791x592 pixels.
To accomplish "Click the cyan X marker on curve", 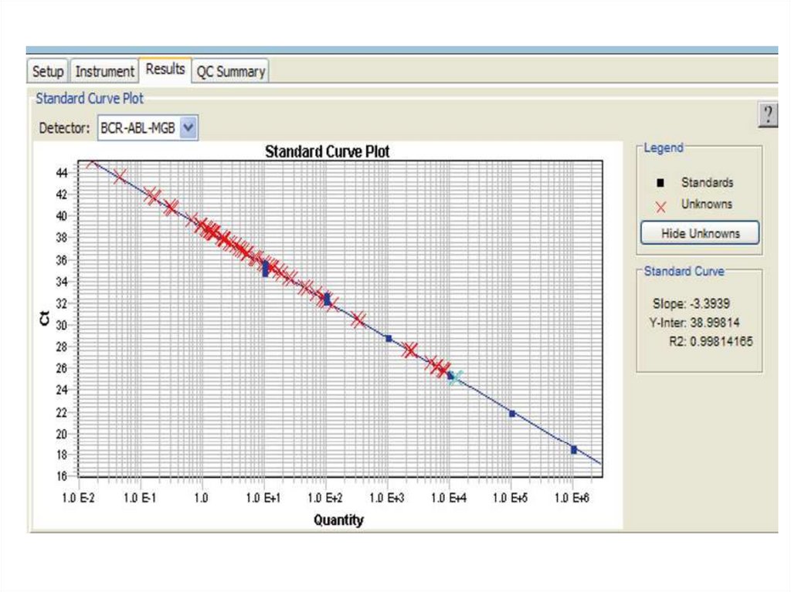I will [457, 377].
